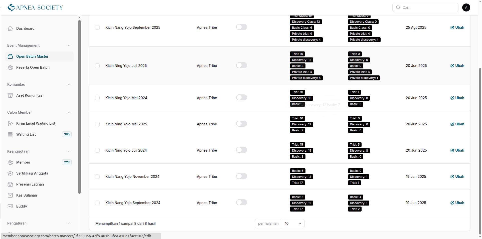Click the Kirim Email Waiting List send icon
Image resolution: width=482 pixels, height=239 pixels.
point(10,123)
